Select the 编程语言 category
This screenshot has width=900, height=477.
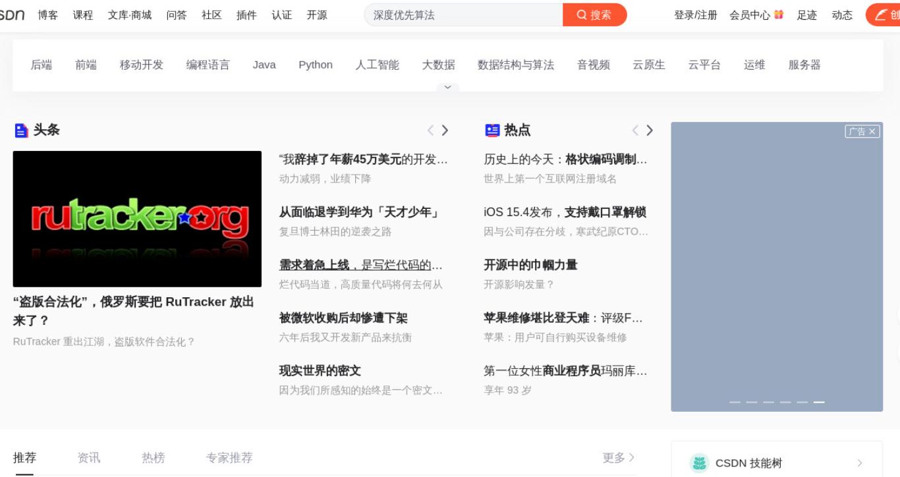tap(208, 65)
